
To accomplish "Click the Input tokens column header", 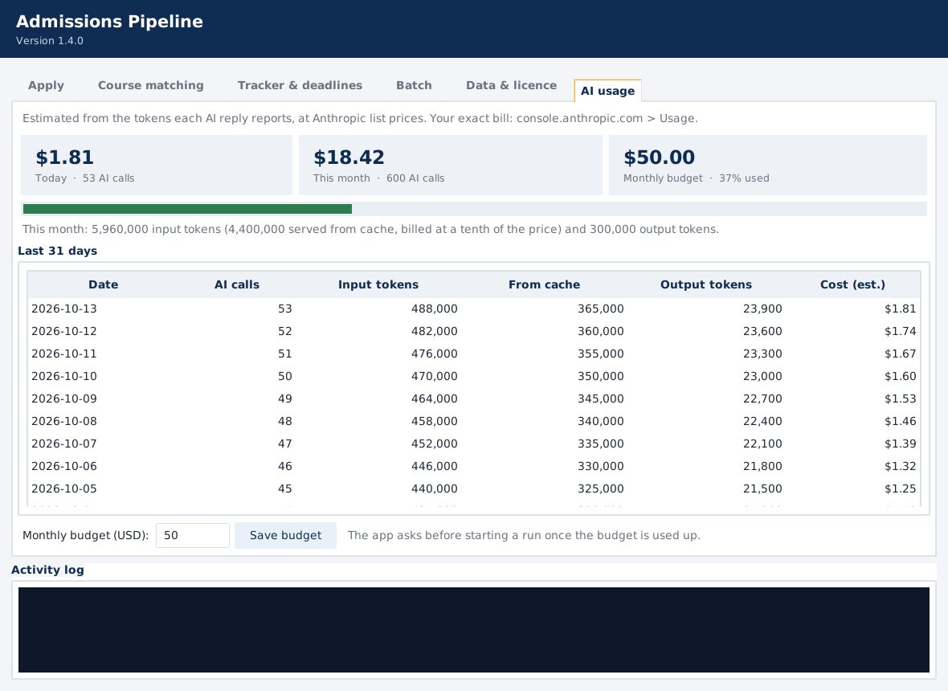I will coord(378,284).
